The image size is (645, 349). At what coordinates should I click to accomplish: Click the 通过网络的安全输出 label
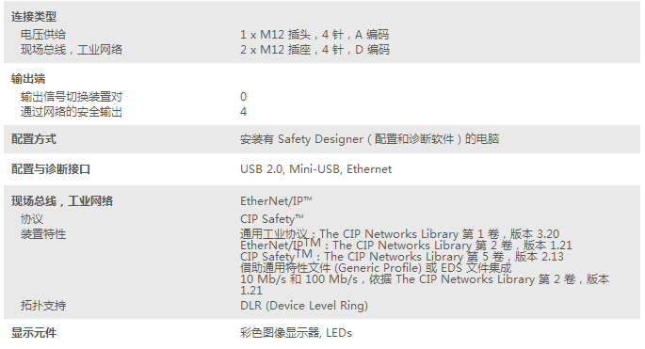coord(72,112)
